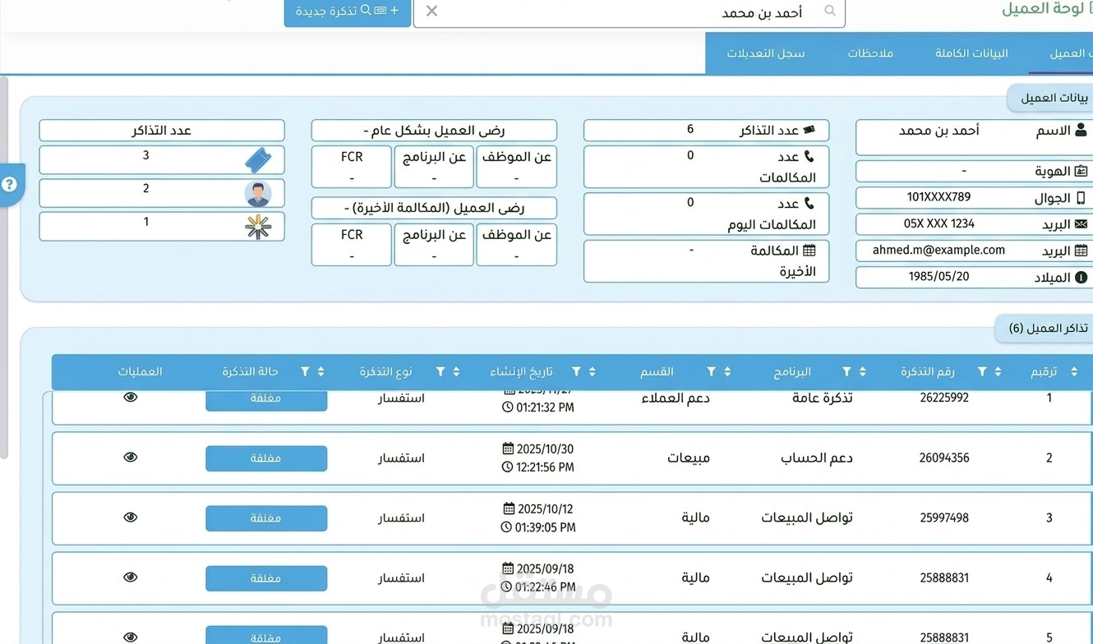1093x644 pixels.
Task: View ticket 26094356 with eye icon
Action: point(130,458)
